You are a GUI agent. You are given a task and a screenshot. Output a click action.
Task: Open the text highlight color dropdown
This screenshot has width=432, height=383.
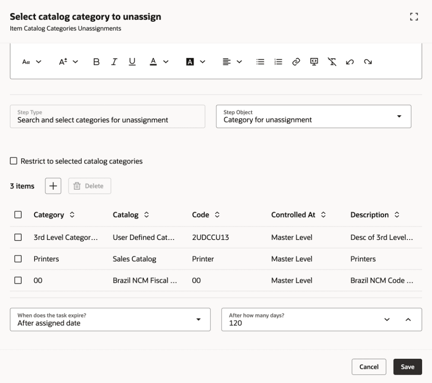(202, 62)
